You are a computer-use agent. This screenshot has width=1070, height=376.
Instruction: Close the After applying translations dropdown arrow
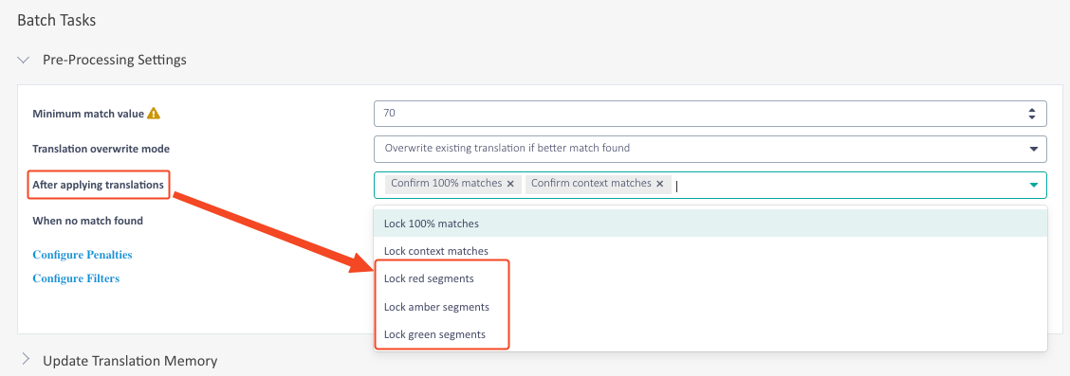tap(1033, 185)
